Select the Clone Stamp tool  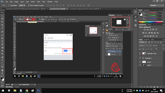[x=2, y=38]
